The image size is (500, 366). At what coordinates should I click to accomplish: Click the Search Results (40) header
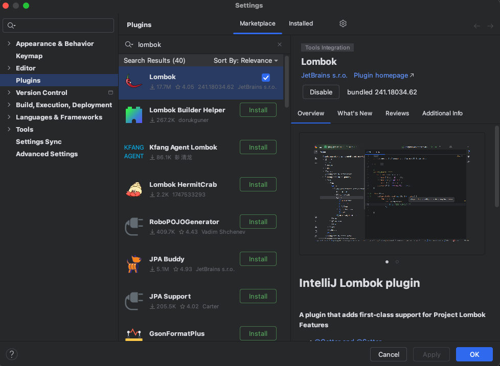[154, 60]
